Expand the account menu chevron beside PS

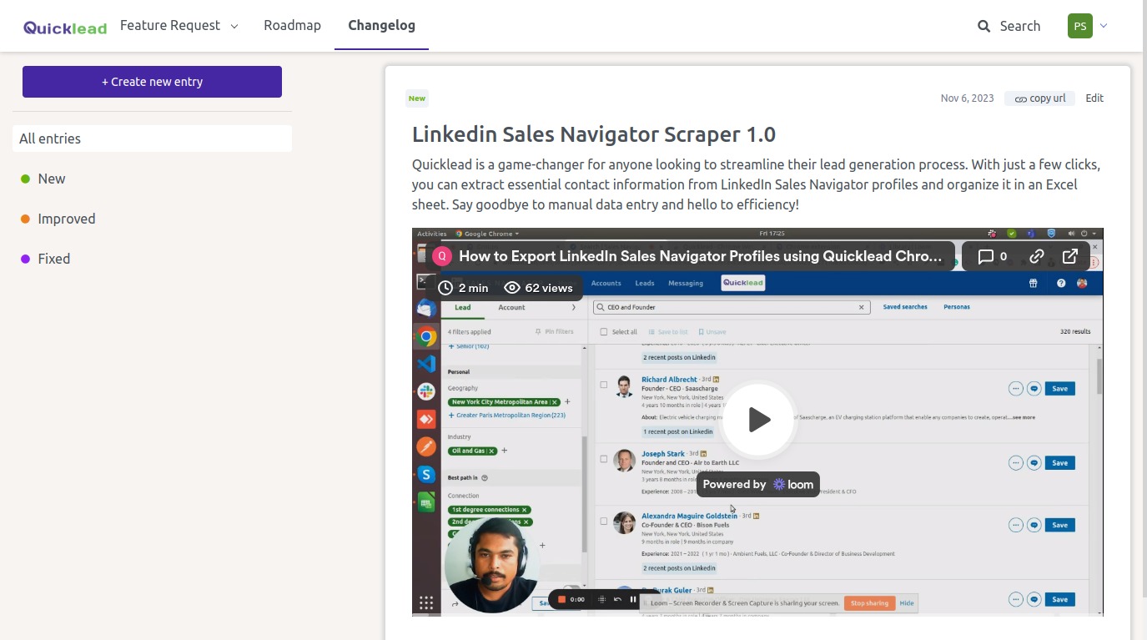point(1104,26)
